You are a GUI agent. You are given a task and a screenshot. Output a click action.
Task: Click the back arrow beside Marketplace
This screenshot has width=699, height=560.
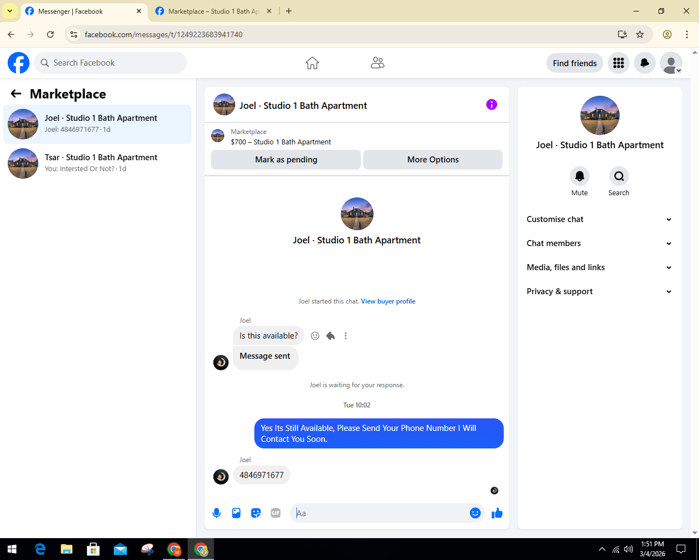[16, 94]
